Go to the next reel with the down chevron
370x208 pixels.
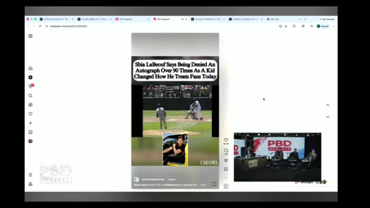(x=328, y=117)
